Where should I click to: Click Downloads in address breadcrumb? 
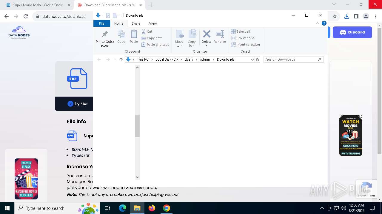[226, 59]
